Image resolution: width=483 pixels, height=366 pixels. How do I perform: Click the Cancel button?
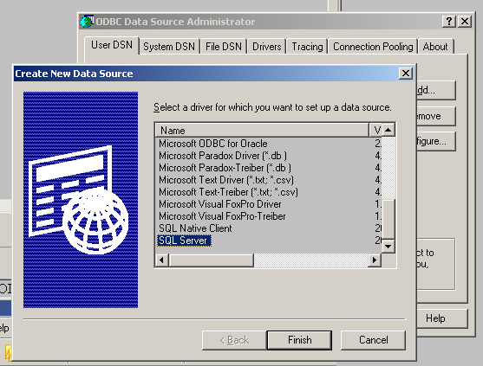374,340
